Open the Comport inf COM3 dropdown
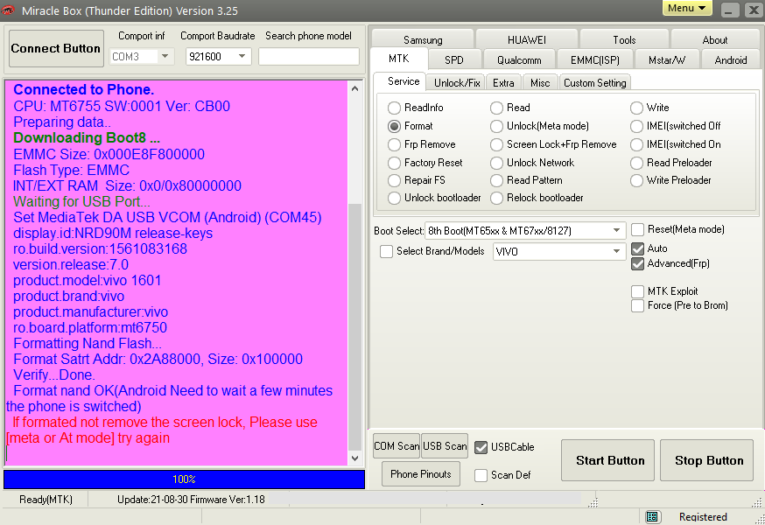Viewport: 765px width, 525px height. [x=165, y=57]
